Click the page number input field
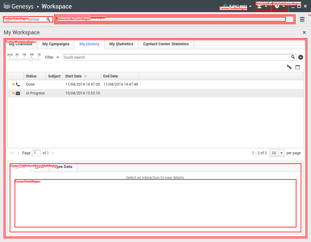Viewport: 311px width, 242px height. 36,153
